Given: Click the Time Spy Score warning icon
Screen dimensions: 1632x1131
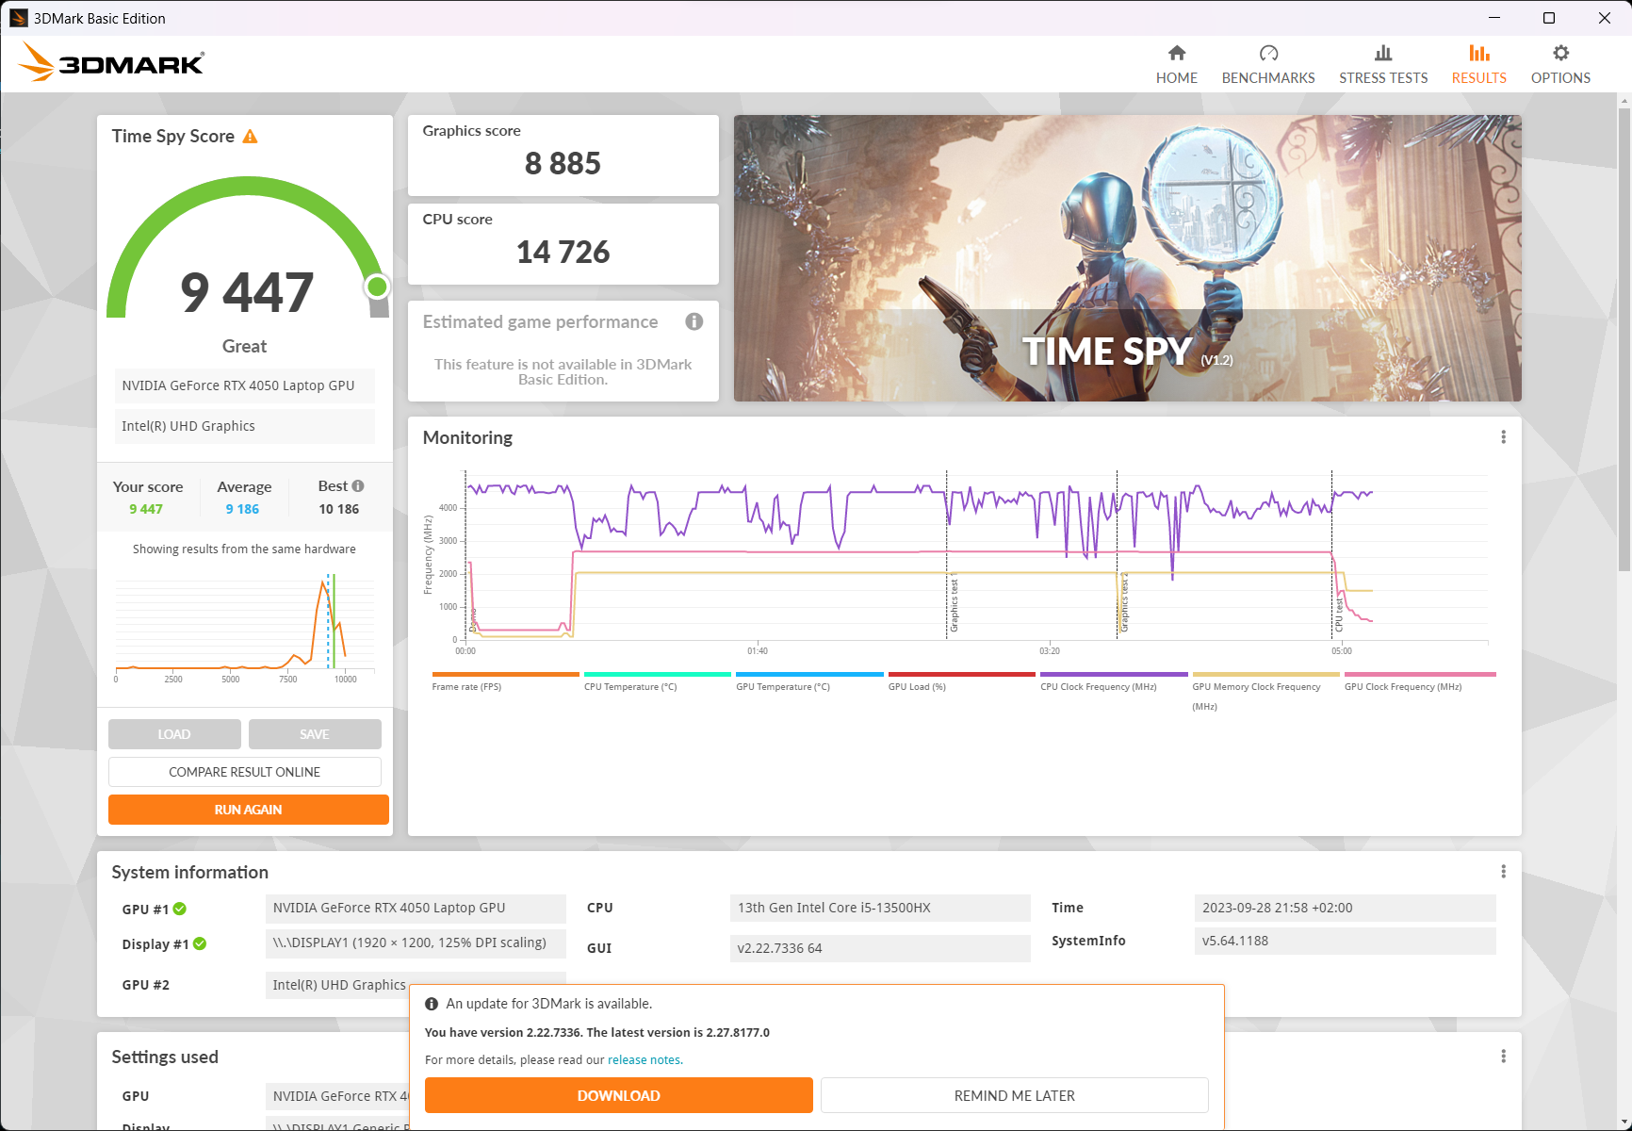Looking at the screenshot, I should tap(250, 137).
